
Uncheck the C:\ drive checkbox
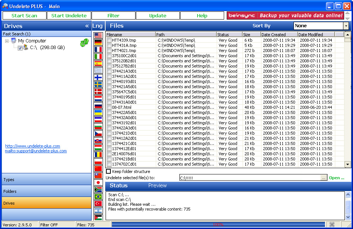coord(20,48)
